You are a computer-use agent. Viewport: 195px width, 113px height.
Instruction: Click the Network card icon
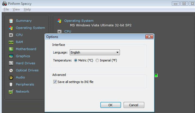click(11, 92)
